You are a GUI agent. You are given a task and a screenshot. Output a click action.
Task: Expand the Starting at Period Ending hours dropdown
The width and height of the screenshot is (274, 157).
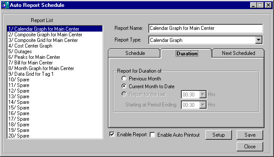(203, 105)
